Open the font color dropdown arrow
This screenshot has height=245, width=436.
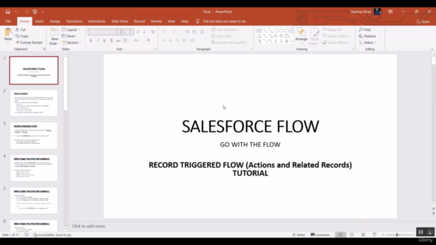[153, 41]
